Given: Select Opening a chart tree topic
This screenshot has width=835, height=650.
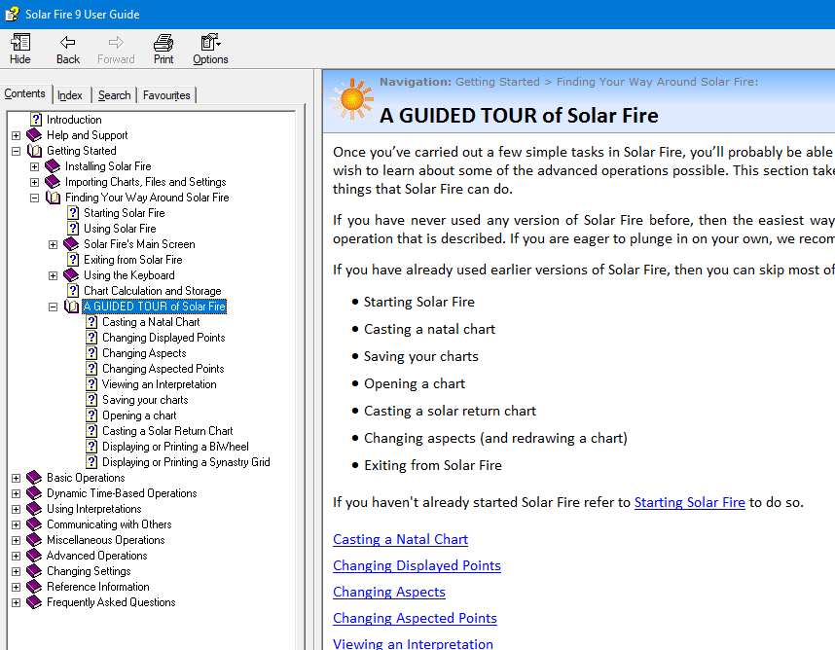Looking at the screenshot, I should pyautogui.click(x=139, y=415).
